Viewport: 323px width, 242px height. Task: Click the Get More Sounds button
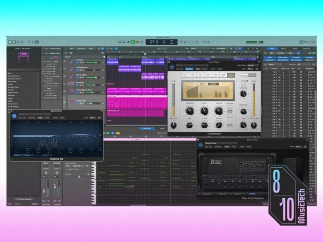tap(24, 199)
